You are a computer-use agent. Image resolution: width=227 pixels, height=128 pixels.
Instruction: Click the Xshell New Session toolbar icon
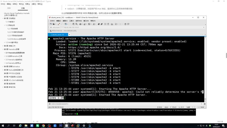pos(51,24)
